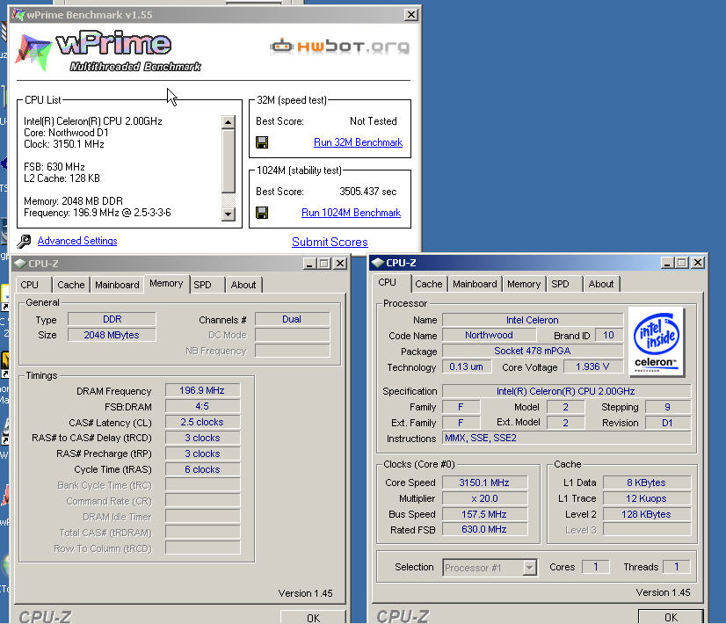Click CPU List scrollbar down arrow
Image resolution: width=726 pixels, height=624 pixels.
tap(228, 214)
